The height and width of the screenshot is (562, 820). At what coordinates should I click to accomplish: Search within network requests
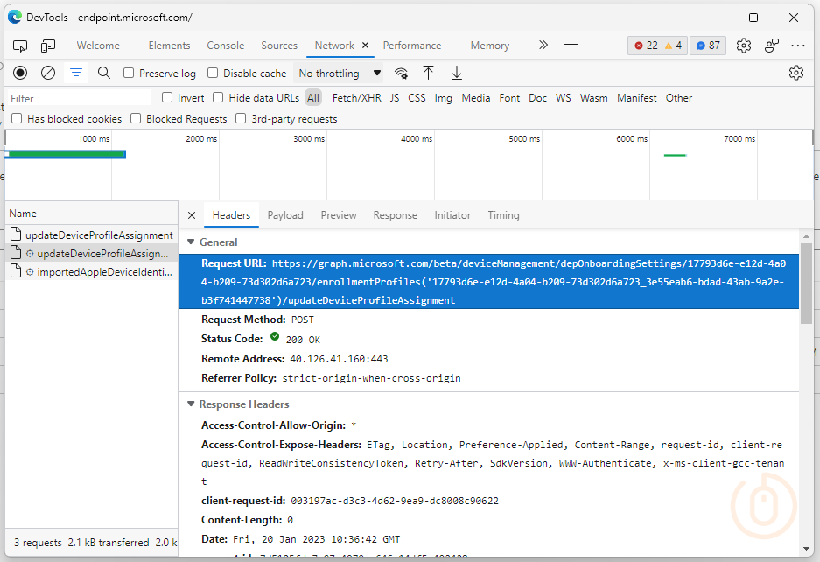104,73
